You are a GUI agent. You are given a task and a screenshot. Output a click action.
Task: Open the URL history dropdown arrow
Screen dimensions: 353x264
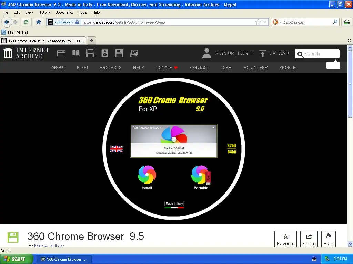pyautogui.click(x=265, y=22)
